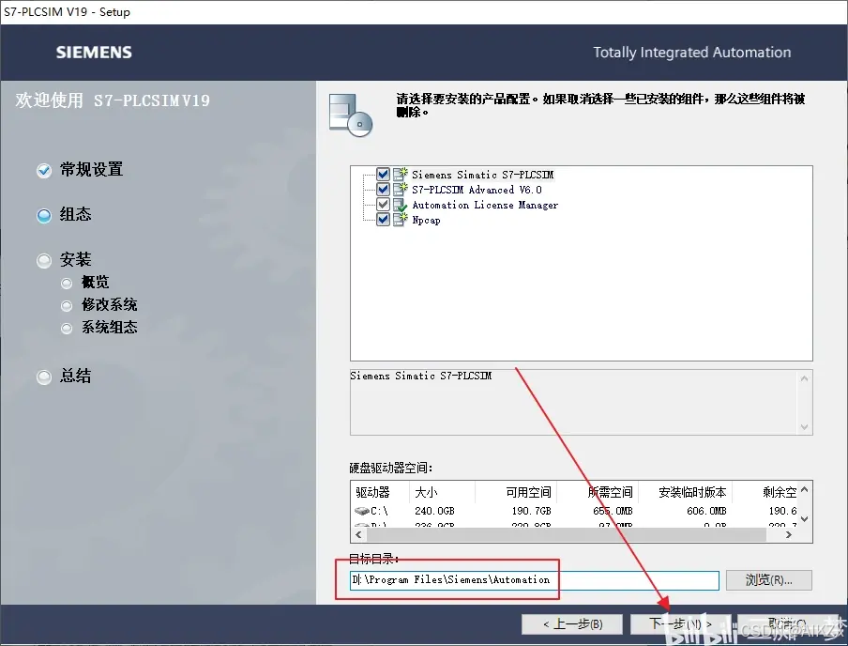Click the Automation License Manager installed icon
This screenshot has width=848, height=646.
(401, 205)
